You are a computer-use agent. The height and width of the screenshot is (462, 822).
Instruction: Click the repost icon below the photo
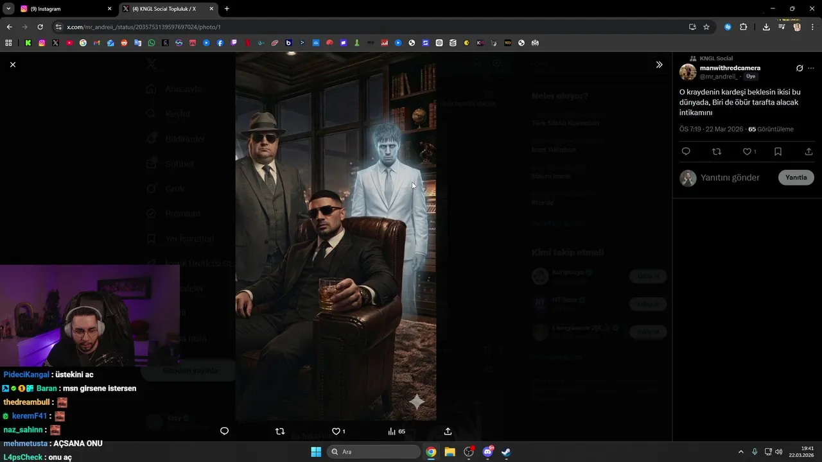(280, 431)
